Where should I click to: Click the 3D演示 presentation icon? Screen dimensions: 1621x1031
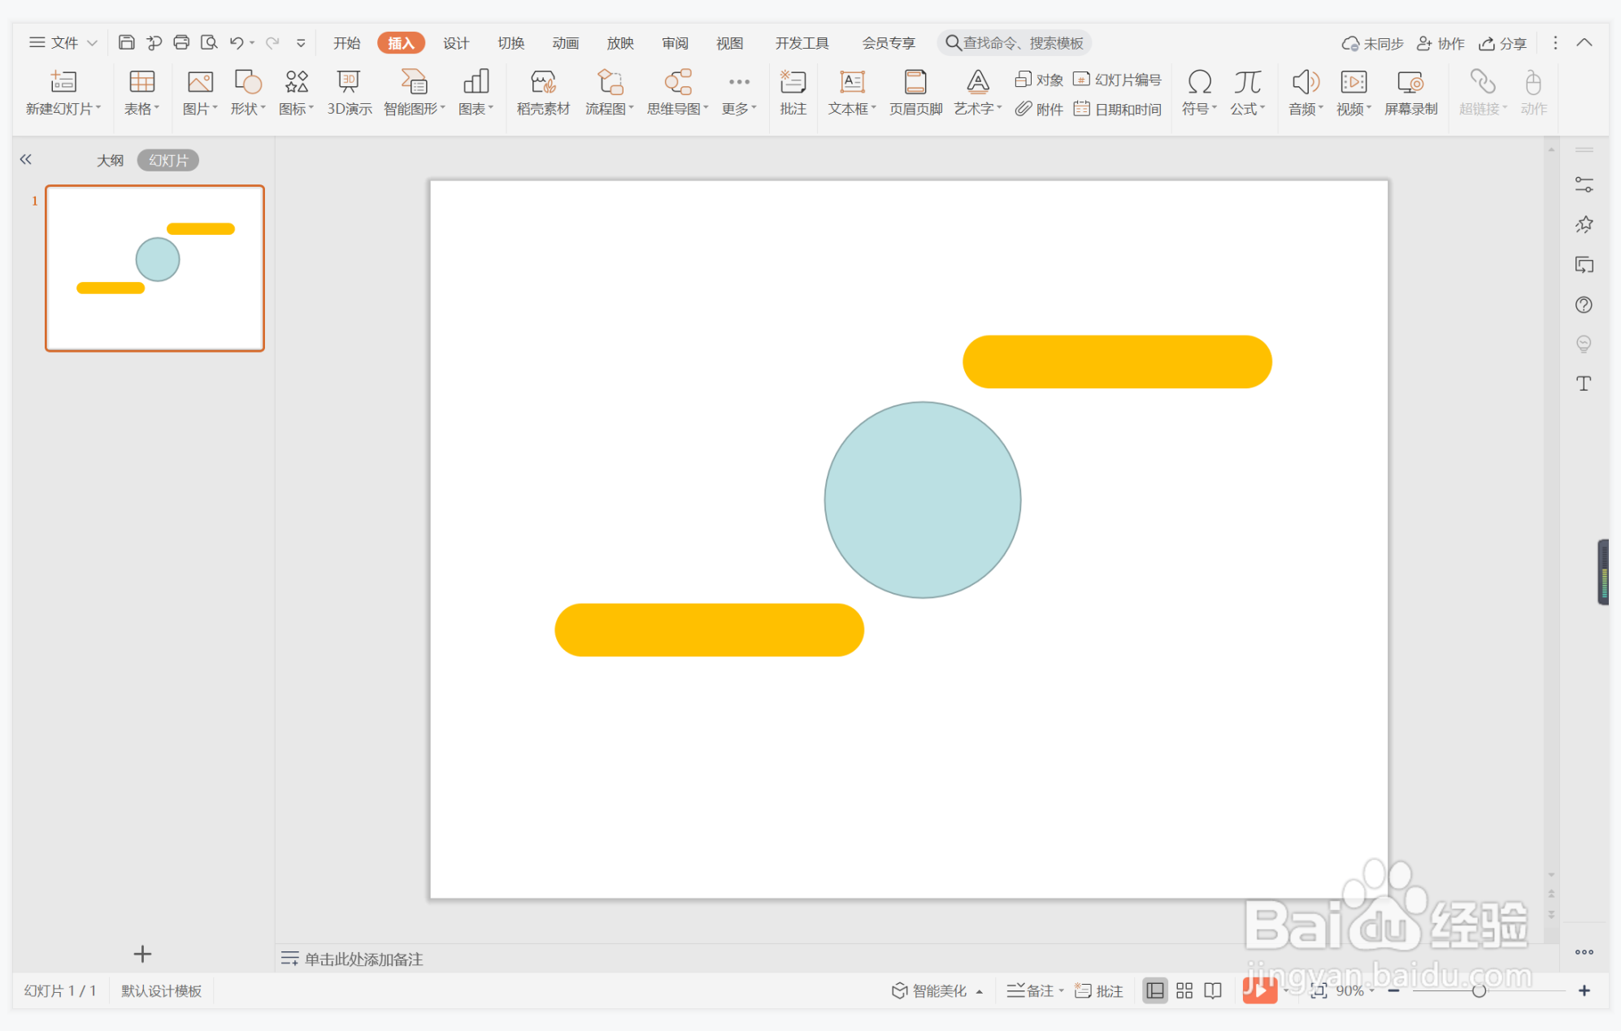point(349,83)
